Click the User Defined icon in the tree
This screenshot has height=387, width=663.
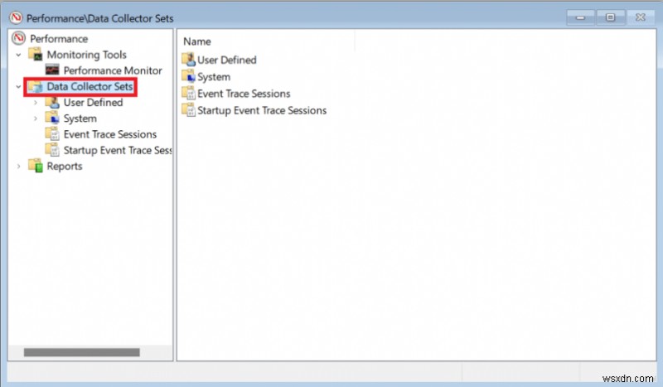click(x=51, y=103)
